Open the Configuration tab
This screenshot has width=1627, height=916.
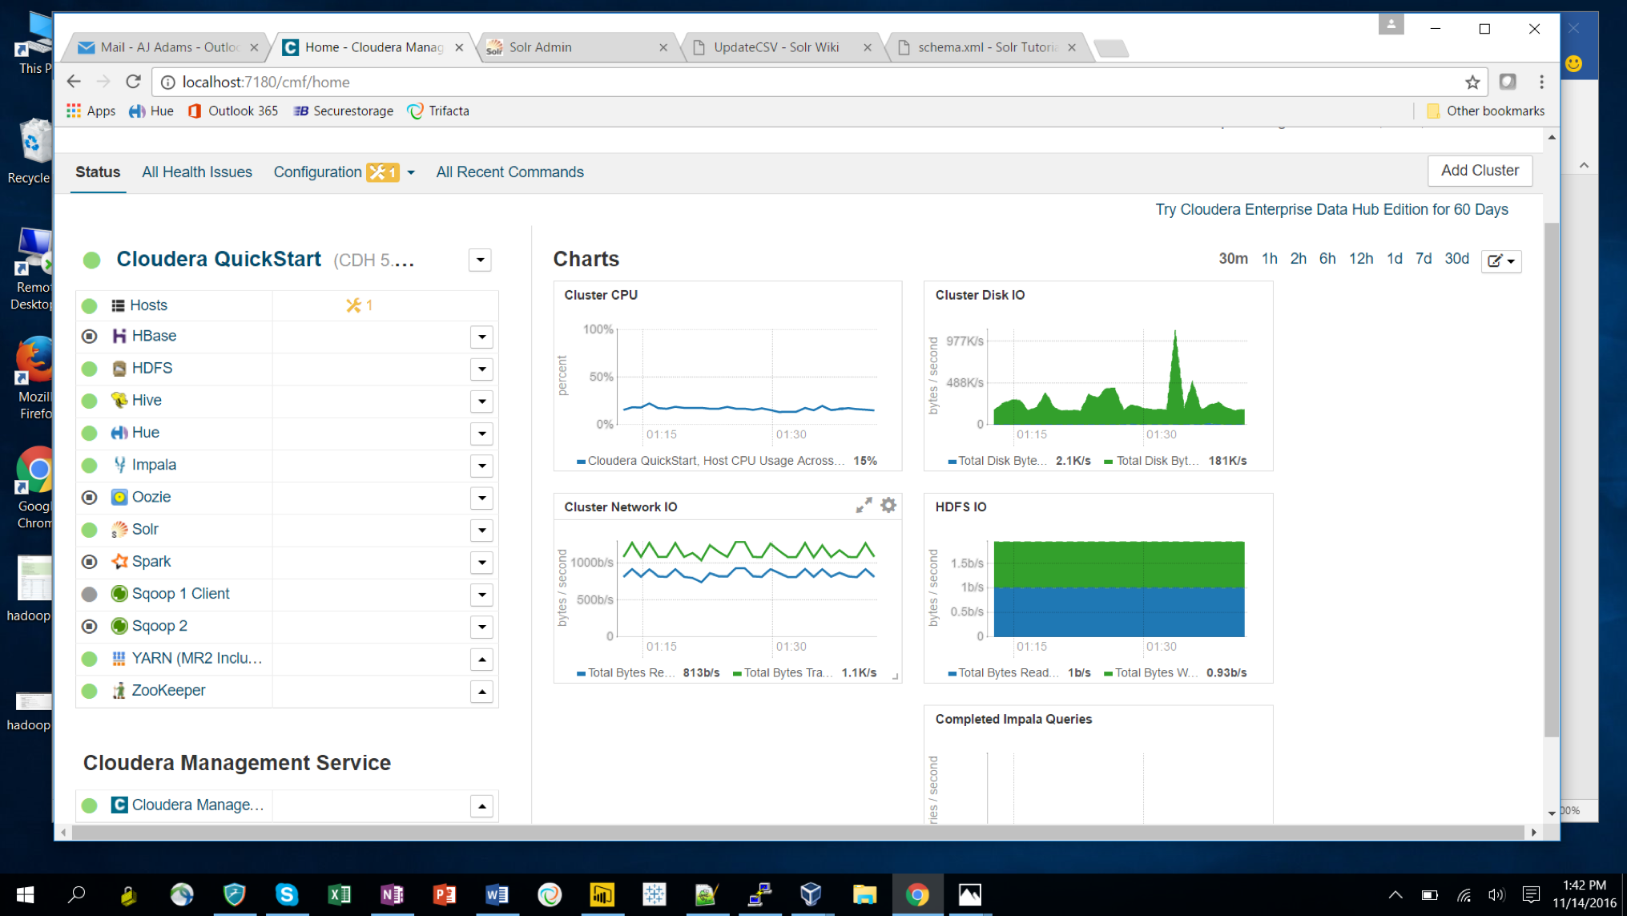(318, 171)
